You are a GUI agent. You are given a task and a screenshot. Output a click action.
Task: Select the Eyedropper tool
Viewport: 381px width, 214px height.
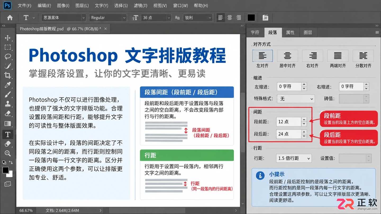8,85
